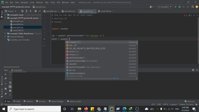The image size is (199, 112).
Task: Close the example3.py editor tab
Action: coord(95,11)
